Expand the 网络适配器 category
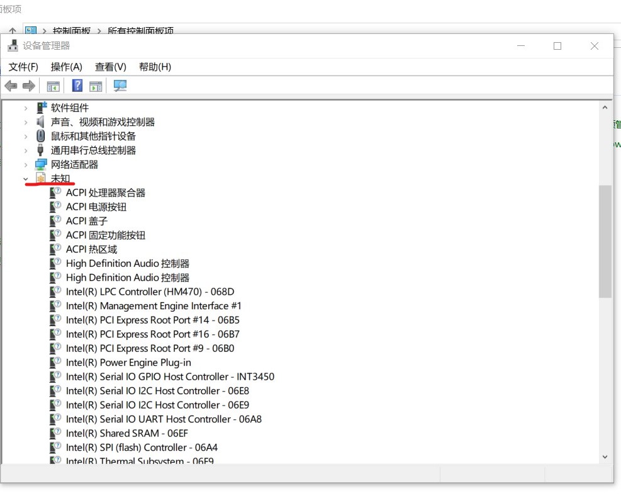 coord(26,164)
